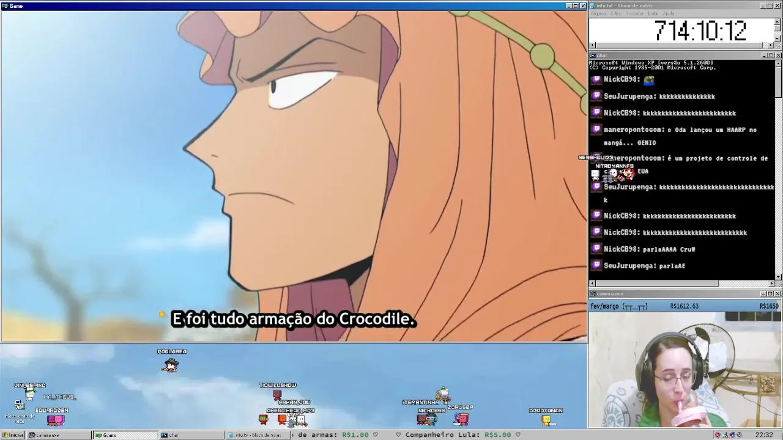This screenshot has height=440, width=783.
Task: Click the notepad scroll down arrow
Action: (x=777, y=38)
